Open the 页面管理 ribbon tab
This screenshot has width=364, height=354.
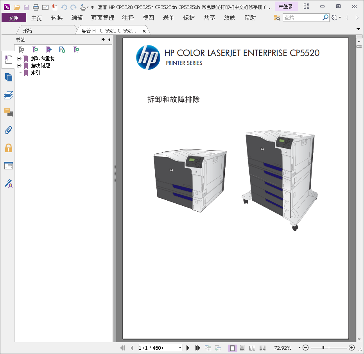click(102, 18)
